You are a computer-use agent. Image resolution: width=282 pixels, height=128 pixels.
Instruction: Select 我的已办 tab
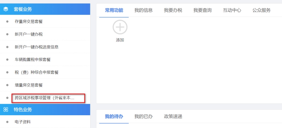(144, 117)
